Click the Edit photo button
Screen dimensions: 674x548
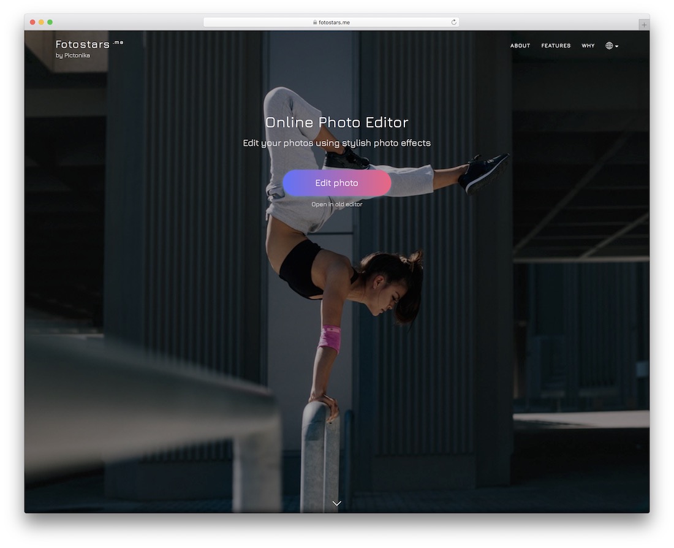point(336,183)
